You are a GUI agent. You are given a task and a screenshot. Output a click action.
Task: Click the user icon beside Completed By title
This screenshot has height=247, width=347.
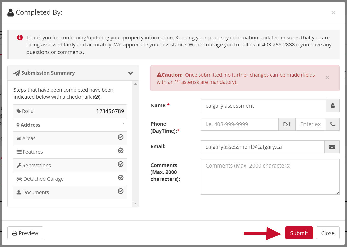(x=11, y=12)
